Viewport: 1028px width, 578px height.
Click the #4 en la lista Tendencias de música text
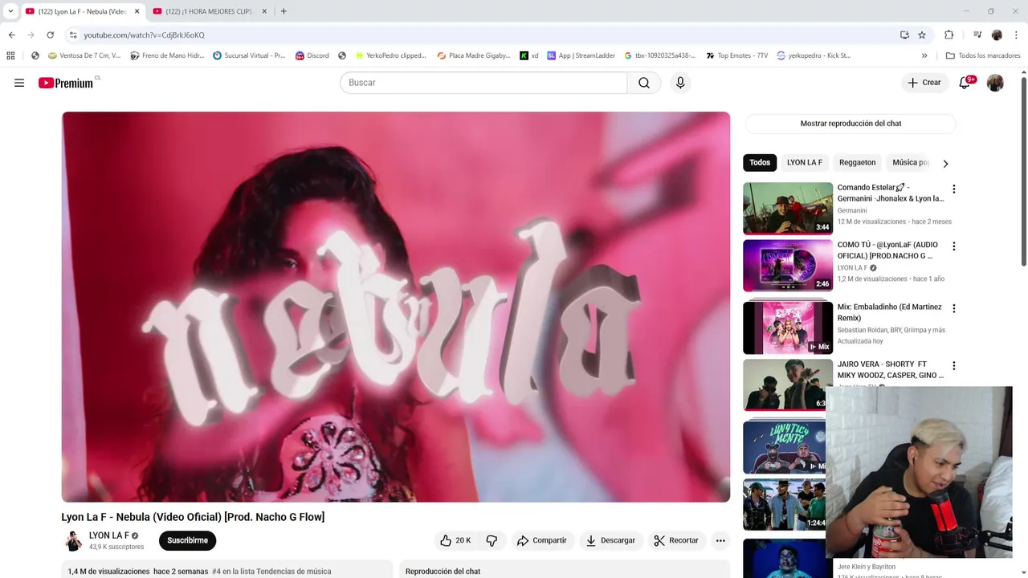tap(271, 572)
